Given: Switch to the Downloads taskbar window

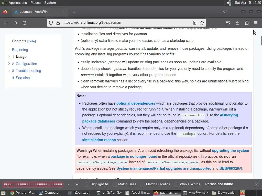Looking at the screenshot, I should pos(223,193).
